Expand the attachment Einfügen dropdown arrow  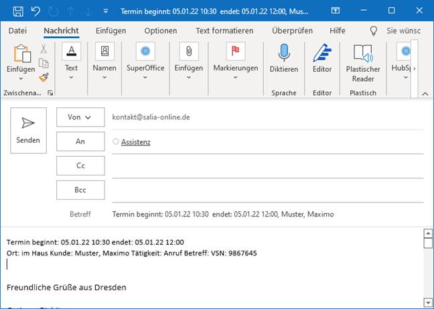[x=188, y=78]
